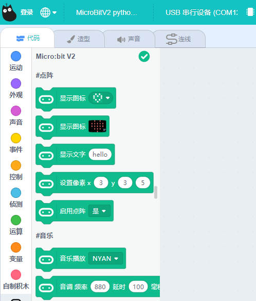Select the purple 外观 category
The width and height of the screenshot is (256, 301).
coord(16,89)
